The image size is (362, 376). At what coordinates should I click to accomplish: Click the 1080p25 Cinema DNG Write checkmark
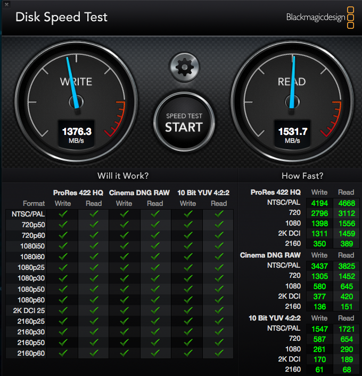pyautogui.click(x=124, y=267)
